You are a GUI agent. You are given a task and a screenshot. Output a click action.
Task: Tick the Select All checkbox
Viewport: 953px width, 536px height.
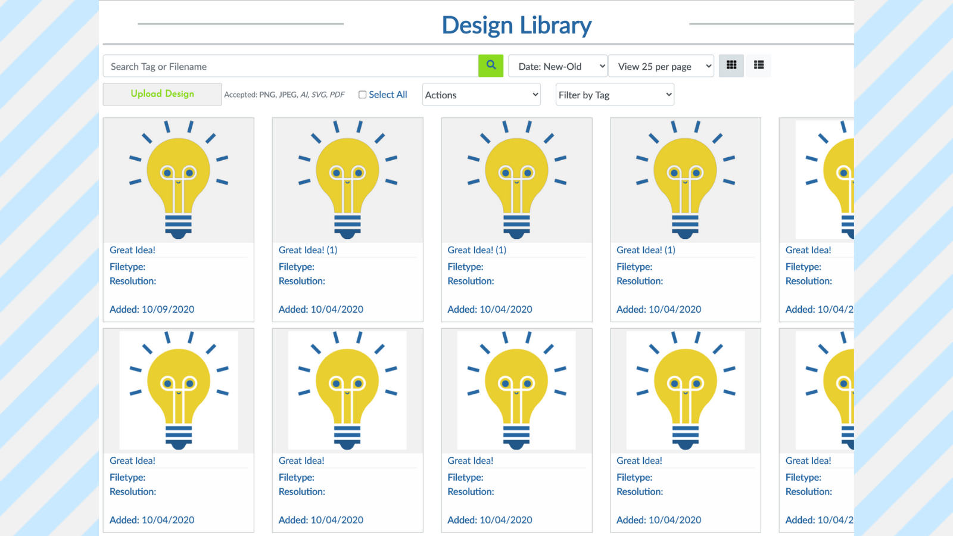point(362,95)
